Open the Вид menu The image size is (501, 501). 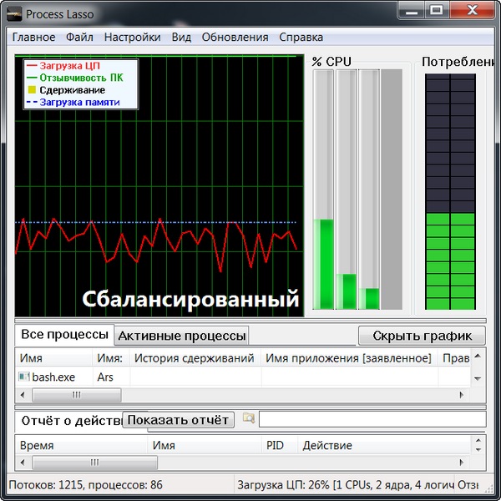[x=181, y=37]
